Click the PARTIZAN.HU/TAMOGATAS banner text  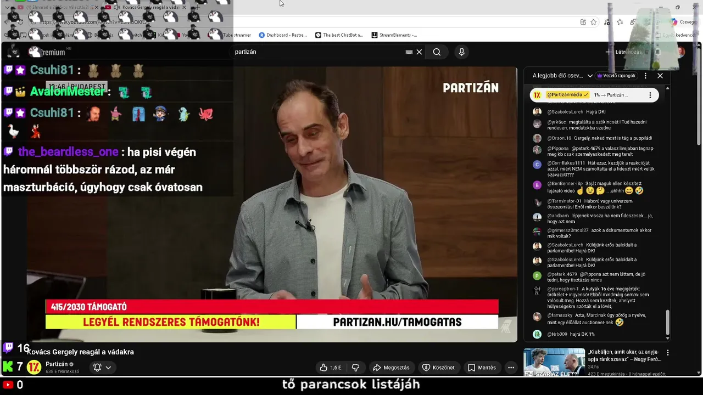pyautogui.click(x=397, y=322)
